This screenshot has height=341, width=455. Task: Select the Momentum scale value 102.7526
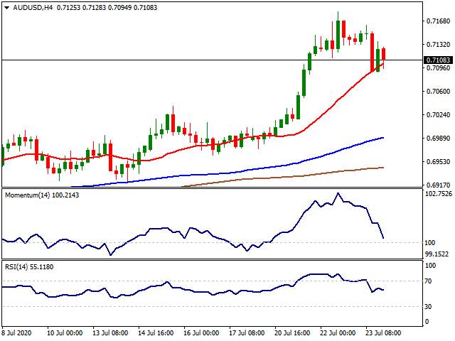pos(439,194)
